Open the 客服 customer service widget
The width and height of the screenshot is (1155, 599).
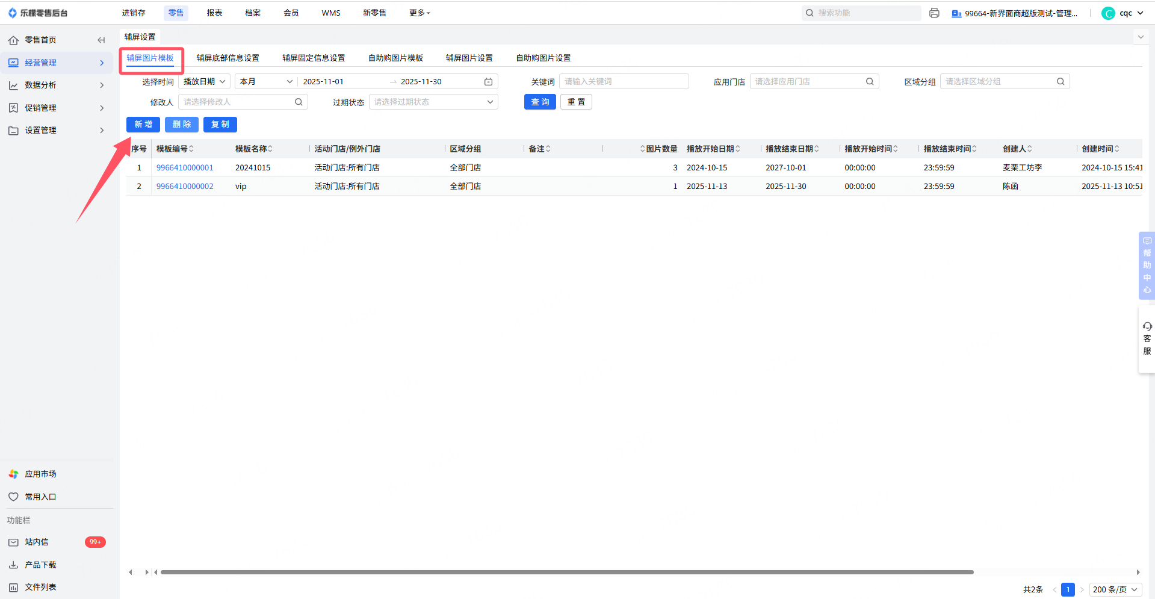point(1147,339)
